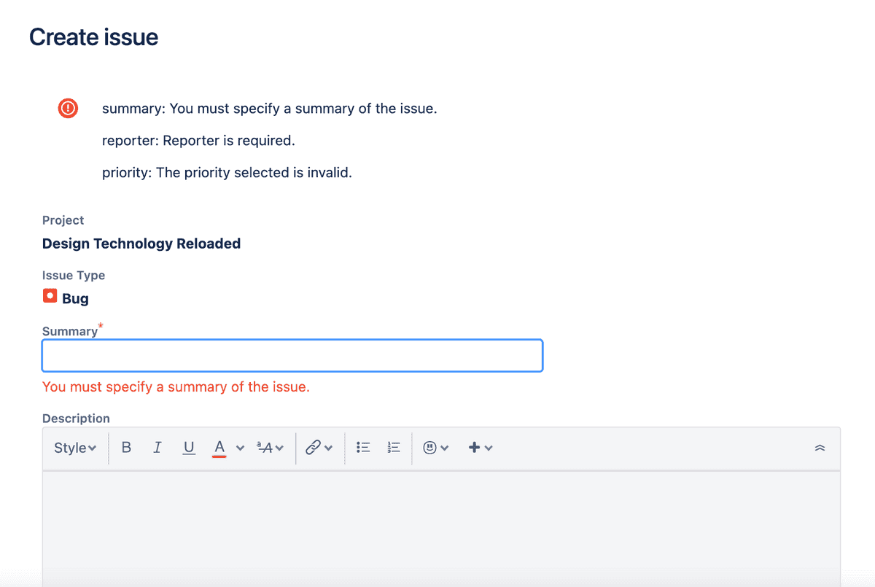Toggle underline formatting

(x=189, y=447)
